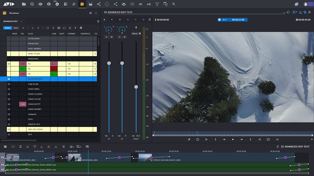The width and height of the screenshot is (314, 176).
Task: Dock the Rundown panel with the dock icon
Action: click(90, 13)
